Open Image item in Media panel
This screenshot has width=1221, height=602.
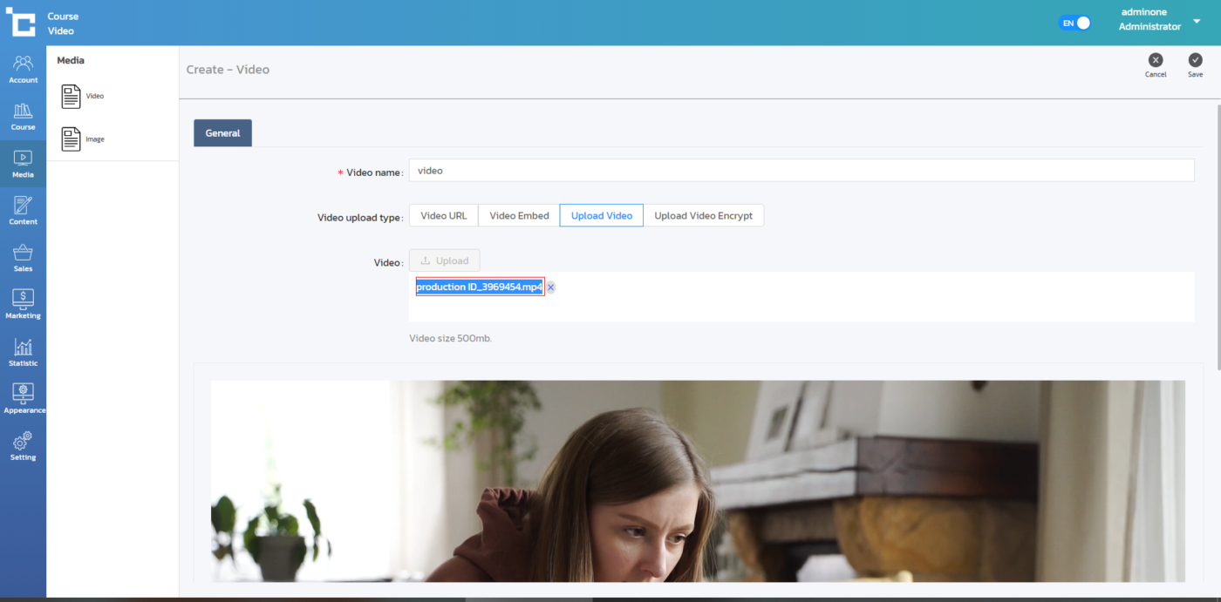(x=84, y=139)
